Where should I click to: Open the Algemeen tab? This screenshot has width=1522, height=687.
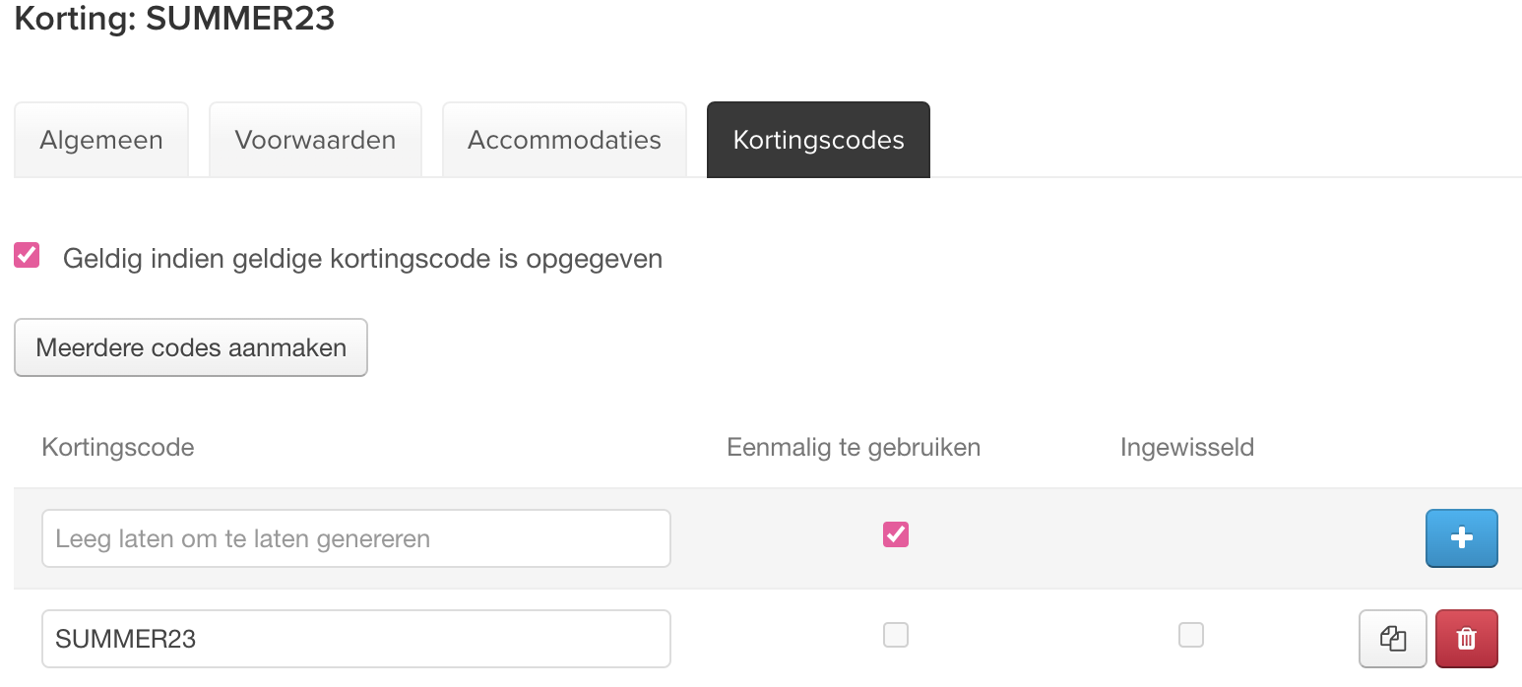coord(101,140)
